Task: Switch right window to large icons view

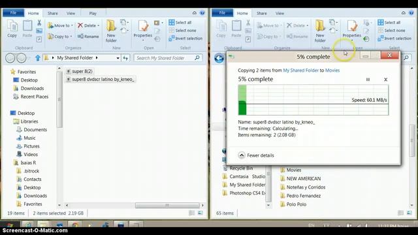Action: coord(410,213)
